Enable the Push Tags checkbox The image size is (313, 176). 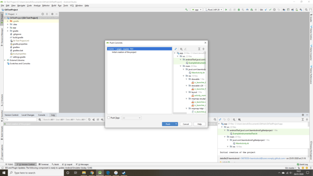pos(109,118)
